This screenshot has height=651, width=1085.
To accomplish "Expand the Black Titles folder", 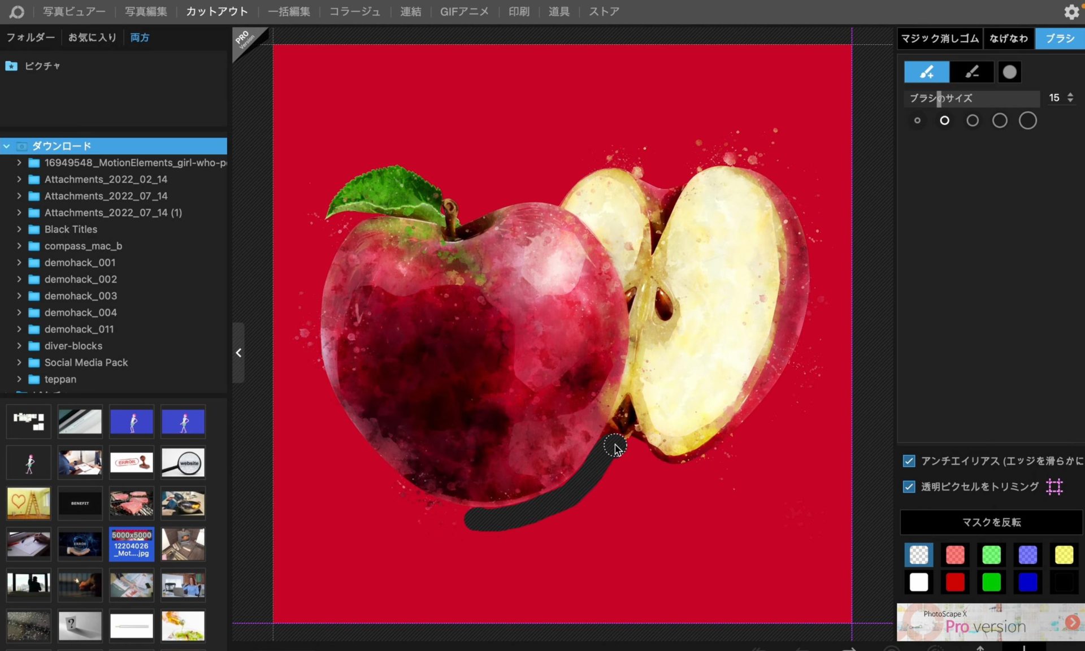I will coord(19,229).
